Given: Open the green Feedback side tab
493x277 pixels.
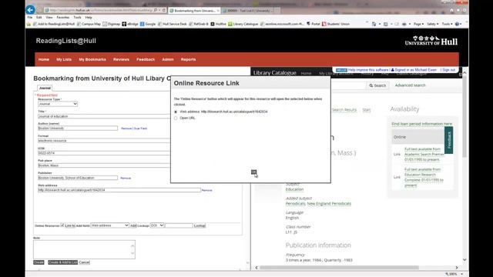Looking at the screenshot, I should click(x=448, y=140).
